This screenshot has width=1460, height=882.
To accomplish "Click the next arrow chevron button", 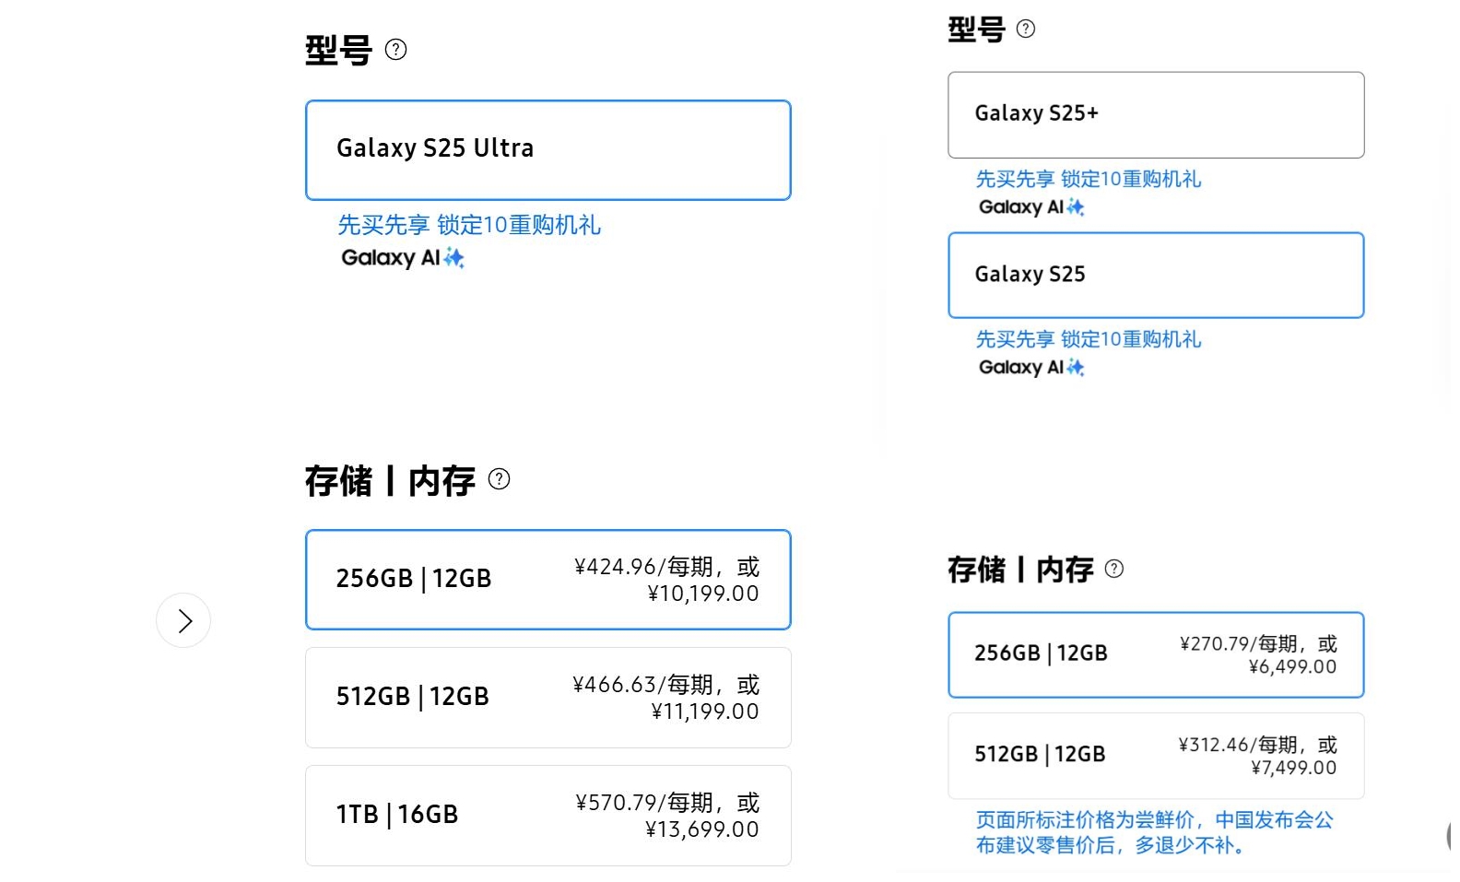I will click(183, 620).
